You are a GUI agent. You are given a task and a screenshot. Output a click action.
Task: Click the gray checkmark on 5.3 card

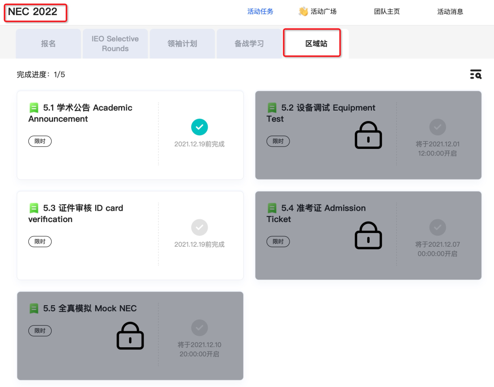[x=199, y=228]
